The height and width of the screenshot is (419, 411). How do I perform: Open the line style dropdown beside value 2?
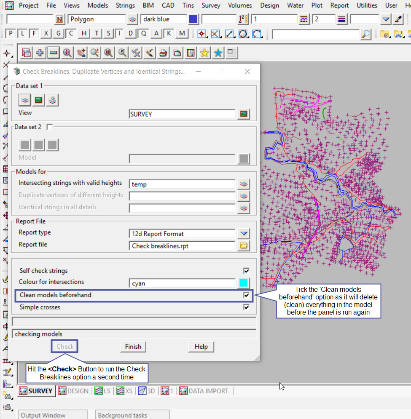(x=341, y=19)
